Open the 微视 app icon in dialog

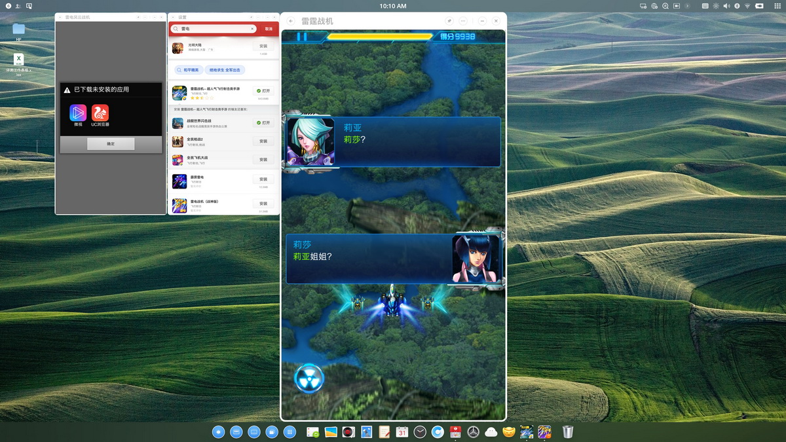78,113
